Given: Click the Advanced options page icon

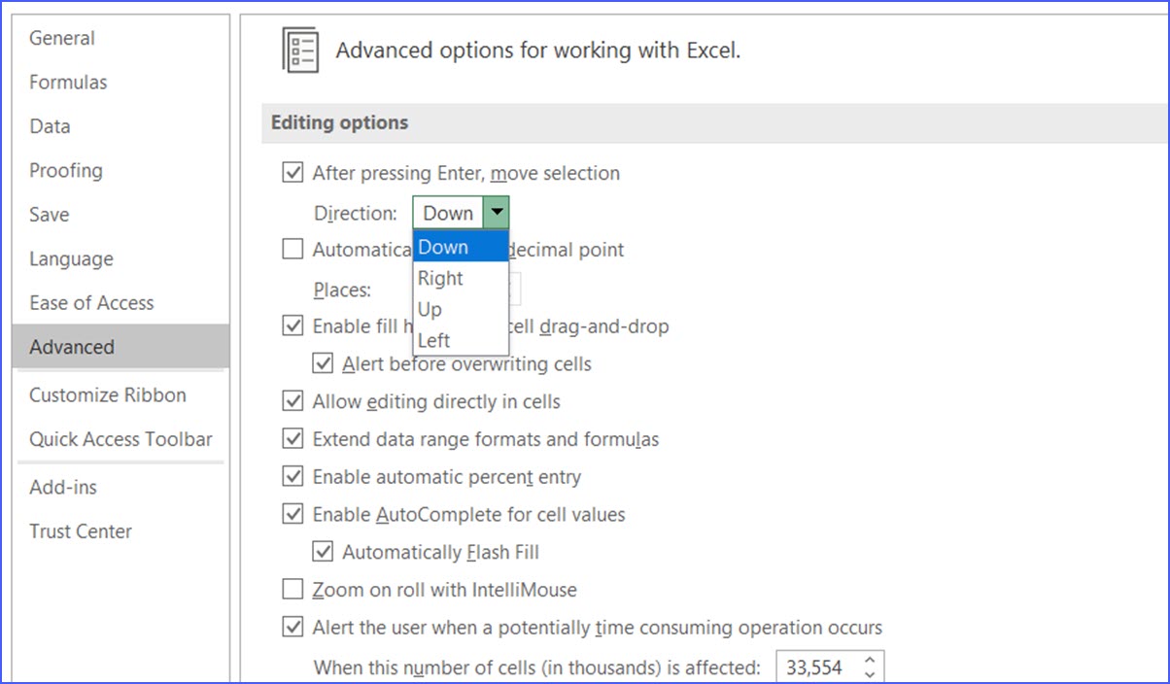Looking at the screenshot, I should (x=301, y=50).
